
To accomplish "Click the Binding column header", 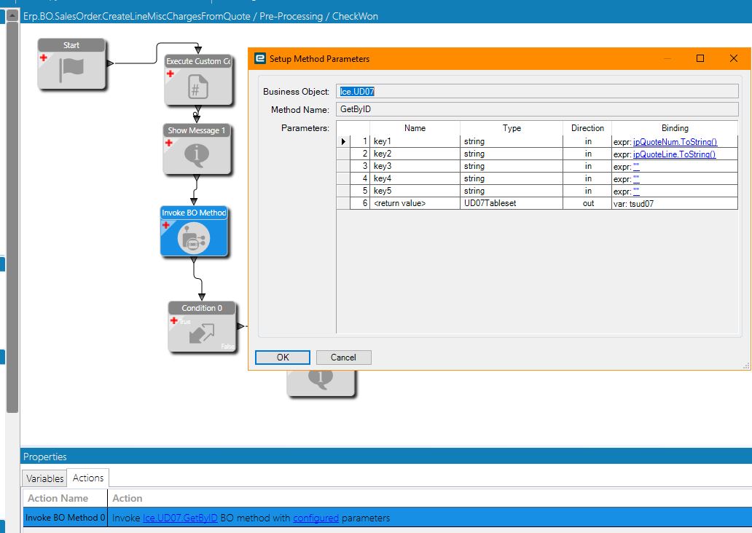I will click(674, 128).
